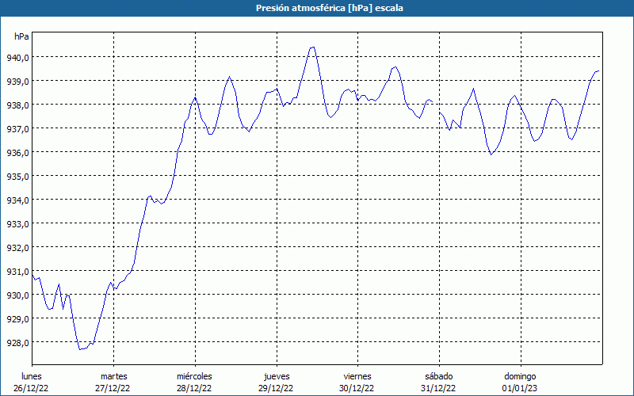
Task: Select the date 31/12/22
Action: [x=438, y=388]
